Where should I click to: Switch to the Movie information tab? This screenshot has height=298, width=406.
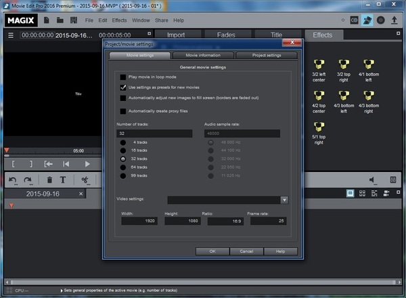[204, 56]
